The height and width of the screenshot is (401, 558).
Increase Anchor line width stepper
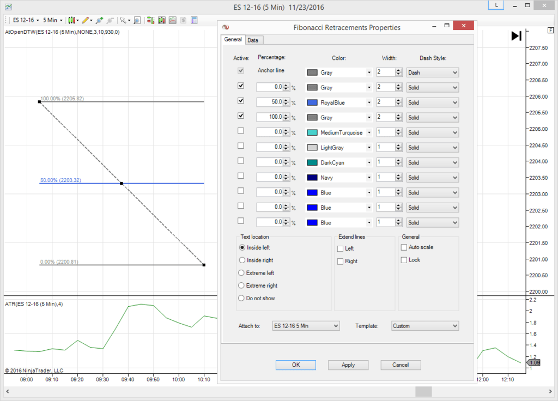(x=398, y=70)
